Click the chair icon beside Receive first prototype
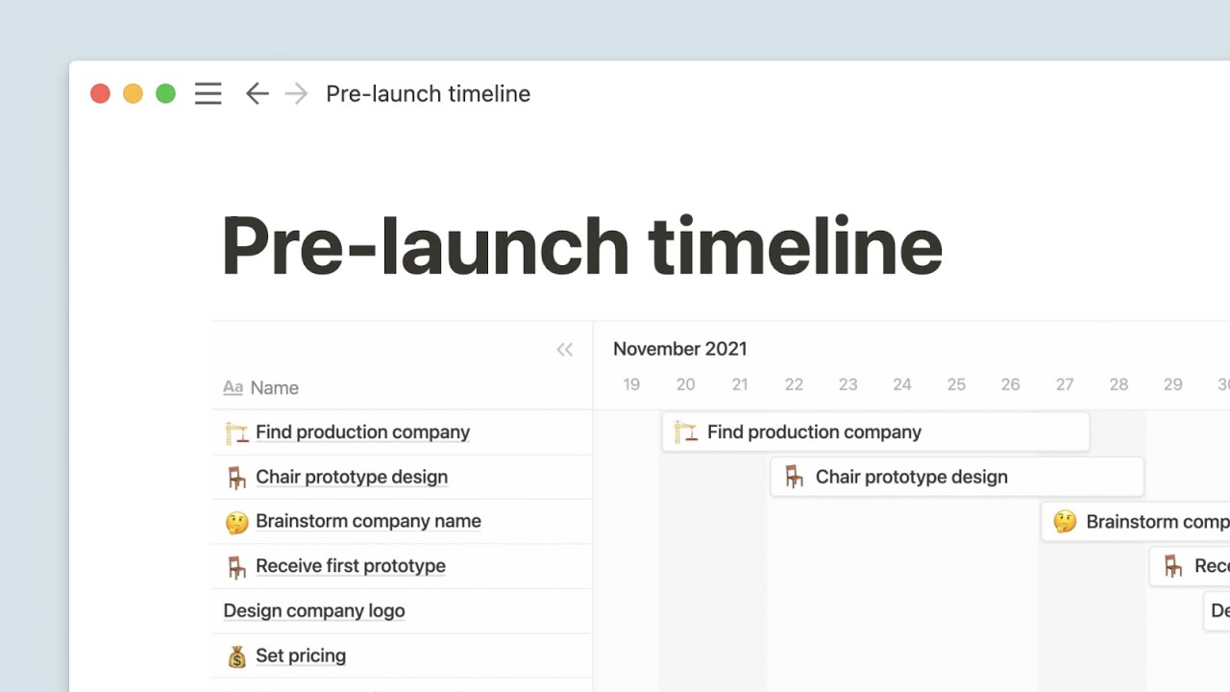The height and width of the screenshot is (692, 1230). click(236, 566)
